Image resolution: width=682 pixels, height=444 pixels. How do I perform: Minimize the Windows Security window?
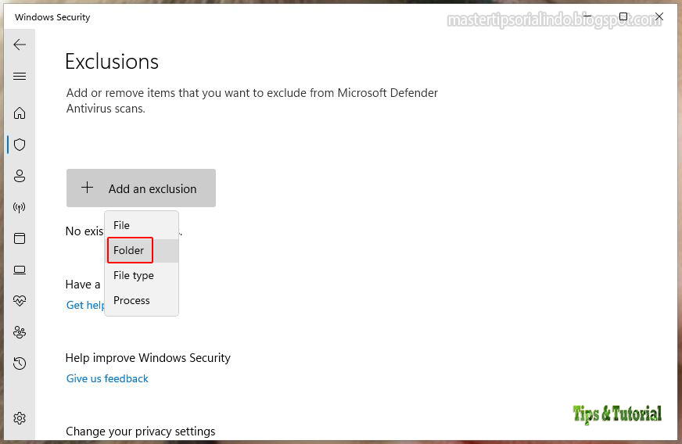(x=587, y=16)
